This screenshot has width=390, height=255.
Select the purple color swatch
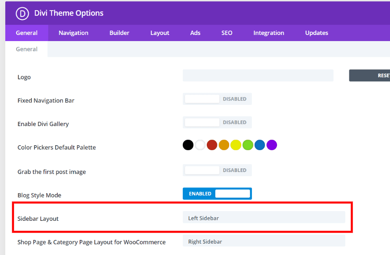pyautogui.click(x=271, y=145)
